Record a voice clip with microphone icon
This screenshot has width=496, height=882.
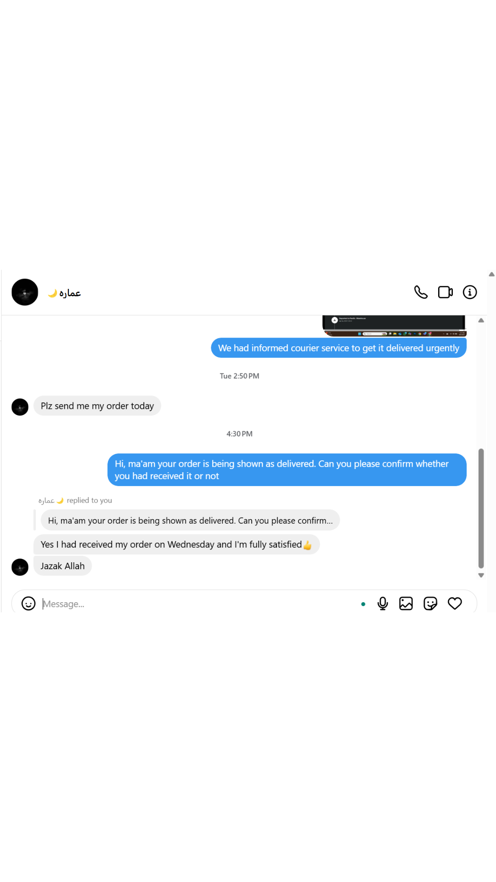click(x=383, y=604)
